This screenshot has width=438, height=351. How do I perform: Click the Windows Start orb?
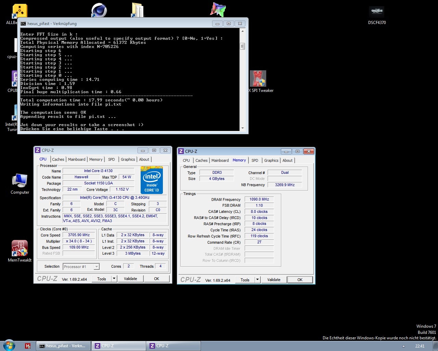click(9, 345)
